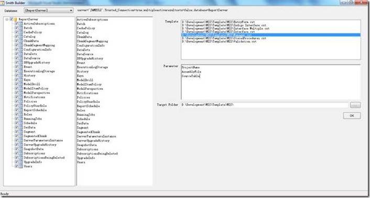Click the table icon beside CachePolicy
370x198 pixels.
(x=21, y=32)
